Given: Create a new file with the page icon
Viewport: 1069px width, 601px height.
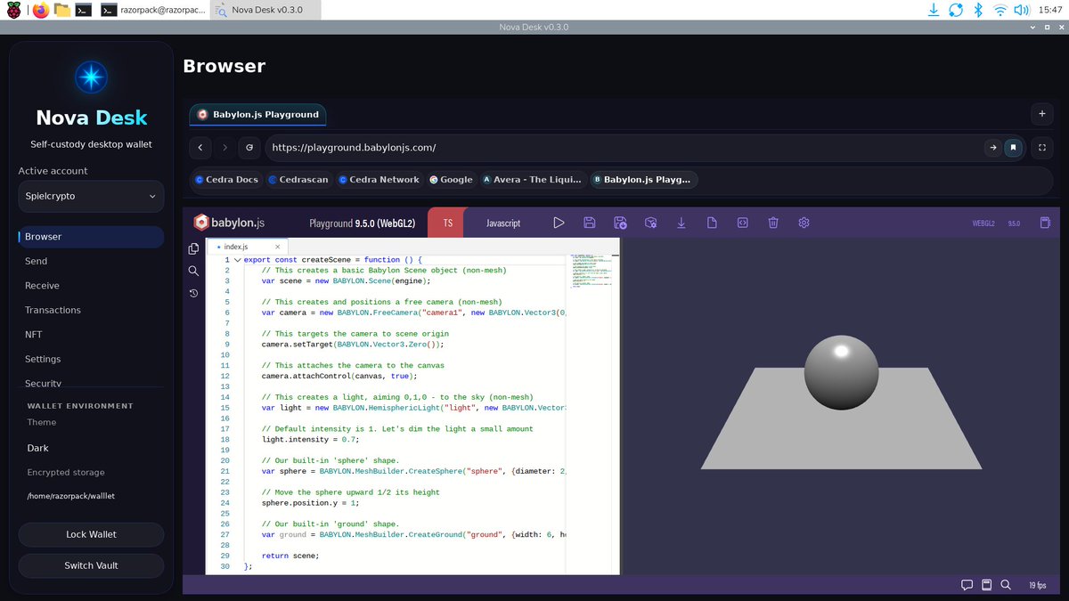Looking at the screenshot, I should coord(712,223).
